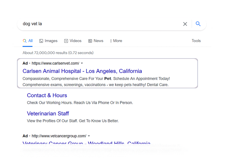Screen dimensions: 225x161
Task: Click the Images tab picture icon
Action: point(41,41)
